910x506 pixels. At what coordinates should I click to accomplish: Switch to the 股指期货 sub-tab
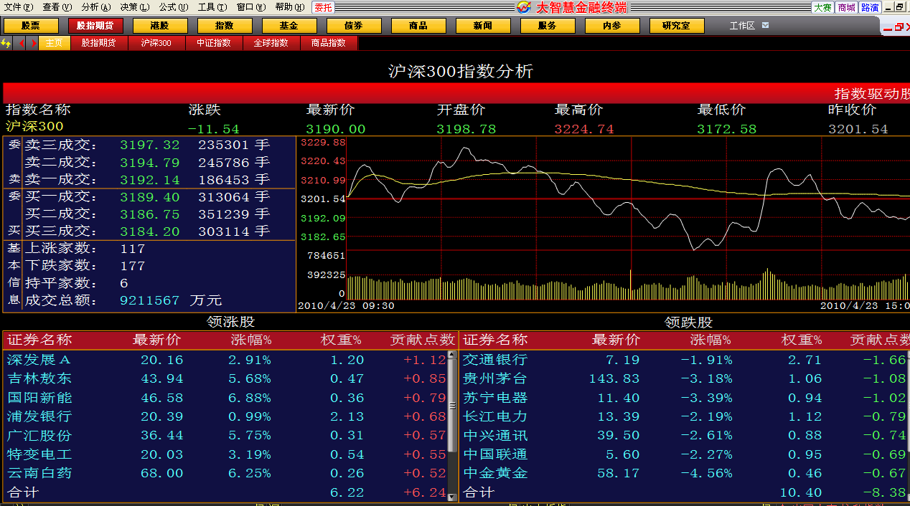98,43
